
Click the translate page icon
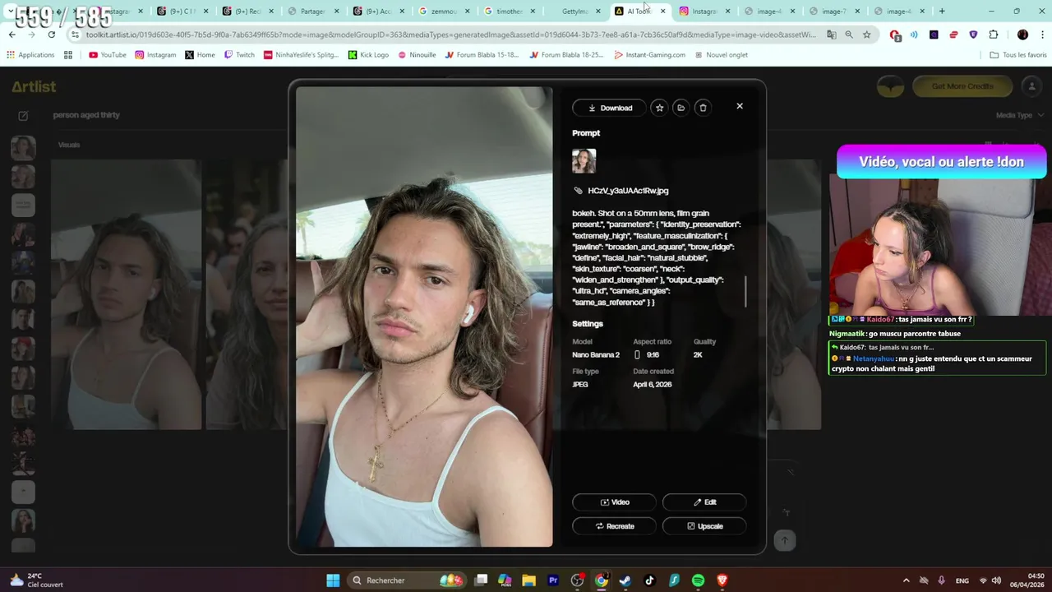831,35
